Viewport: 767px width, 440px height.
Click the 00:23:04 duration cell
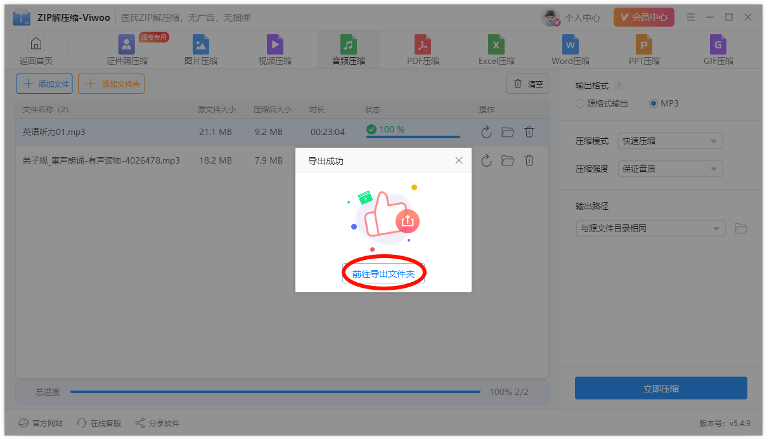(328, 132)
